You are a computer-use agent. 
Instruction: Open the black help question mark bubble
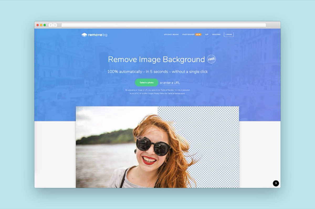coord(276,183)
